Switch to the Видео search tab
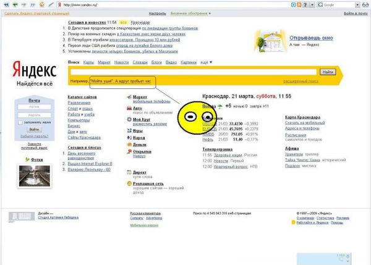The height and width of the screenshot is (265, 371). point(171,62)
